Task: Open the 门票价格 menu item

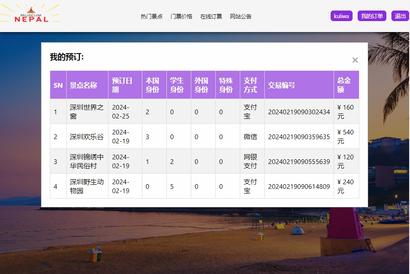Action: tap(181, 16)
